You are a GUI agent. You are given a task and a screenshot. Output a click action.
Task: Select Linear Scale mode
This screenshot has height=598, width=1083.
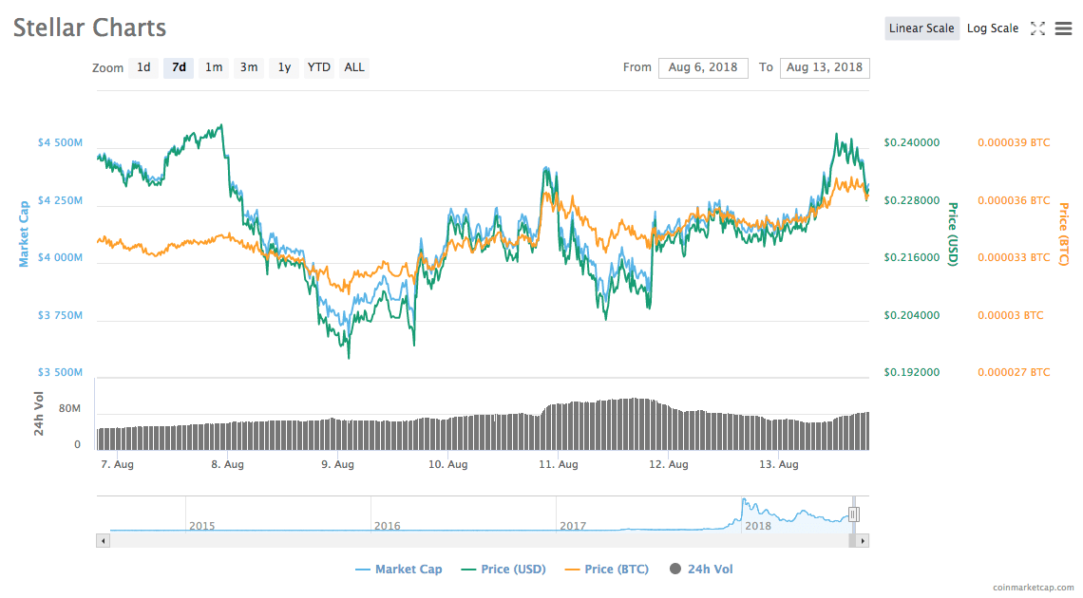(x=921, y=28)
